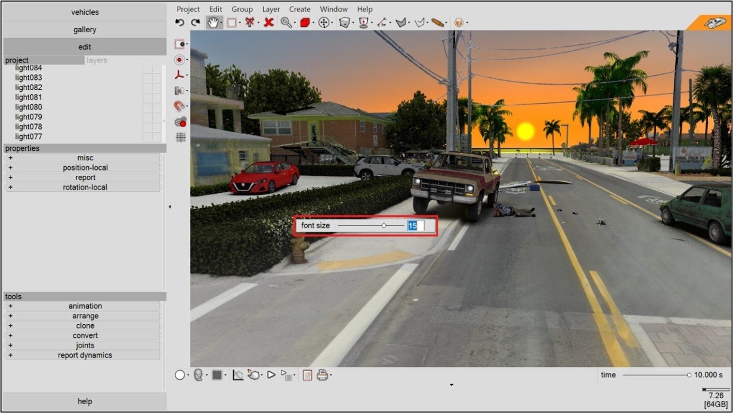Image resolution: width=733 pixels, height=413 pixels.
Task: Open the graph chart icon in bottom toolbar
Action: click(238, 375)
